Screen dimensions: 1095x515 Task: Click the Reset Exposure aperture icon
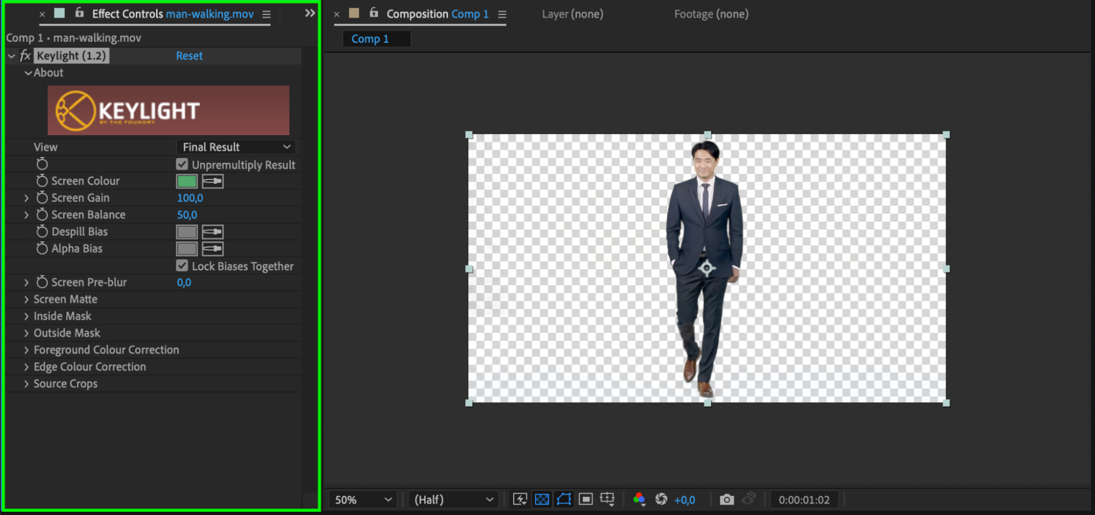coord(661,499)
